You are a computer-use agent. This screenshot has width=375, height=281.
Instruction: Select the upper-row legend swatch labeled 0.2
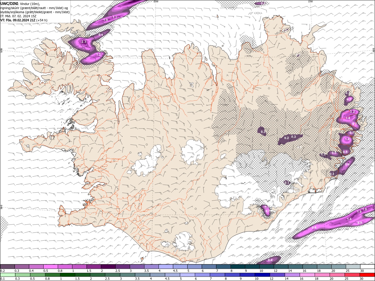pyautogui.click(x=7, y=267)
